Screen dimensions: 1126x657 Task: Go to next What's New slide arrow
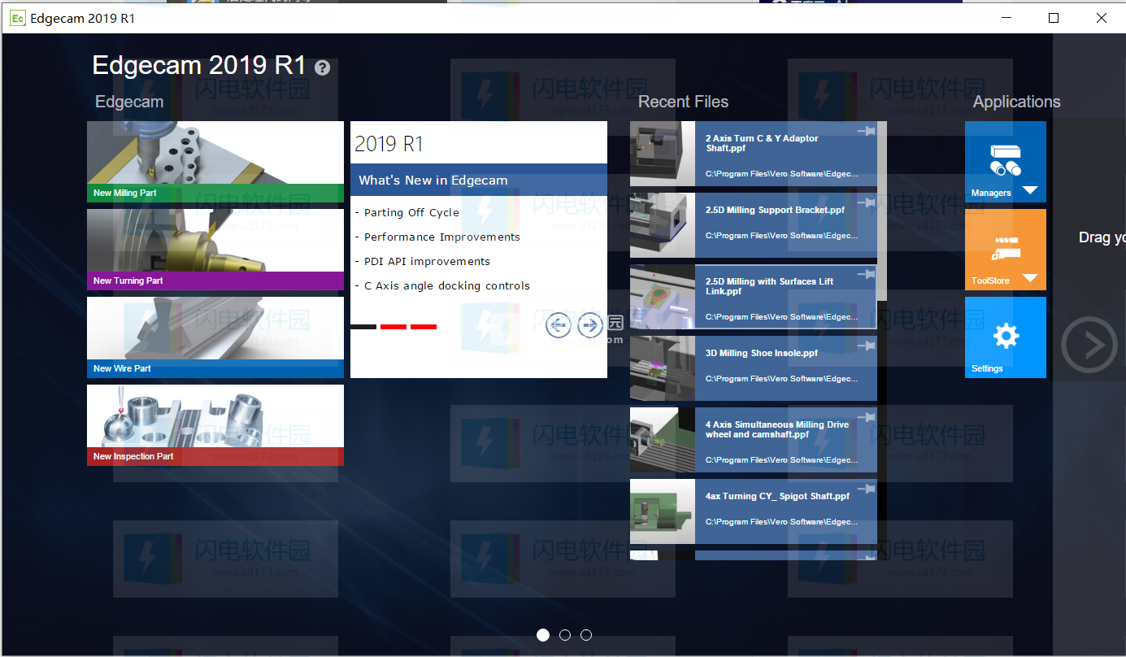tap(590, 325)
